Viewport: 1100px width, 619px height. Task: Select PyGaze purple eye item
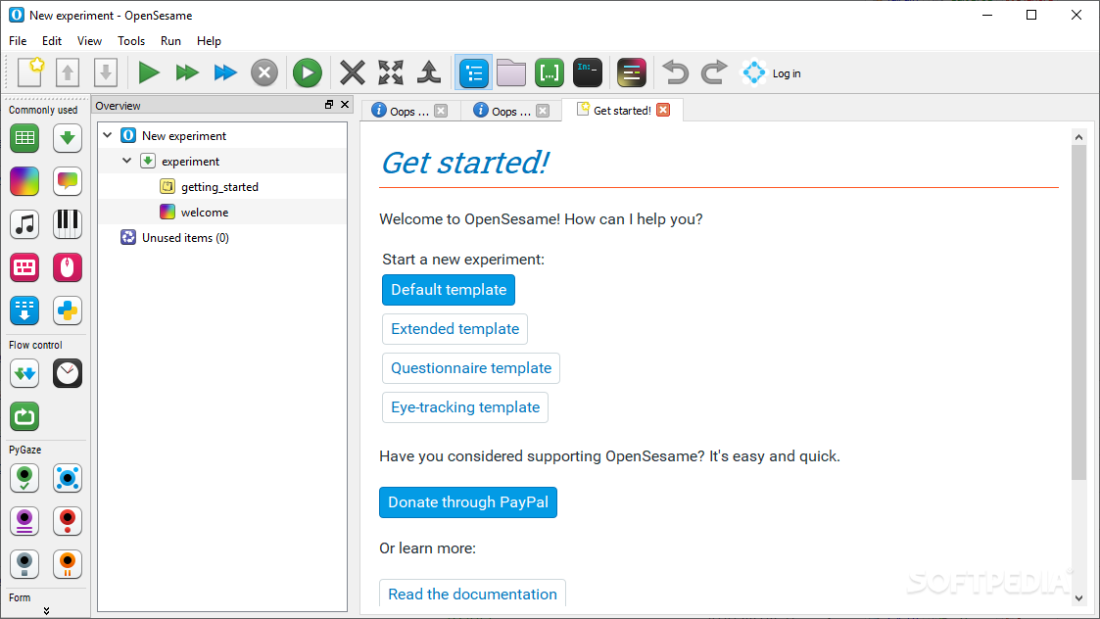tap(24, 521)
